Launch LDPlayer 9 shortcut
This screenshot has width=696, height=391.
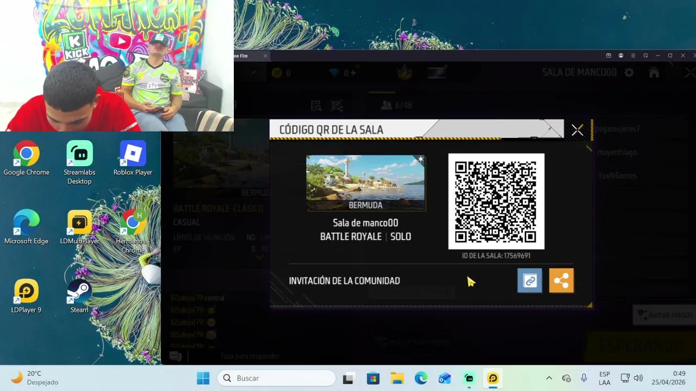point(26,296)
